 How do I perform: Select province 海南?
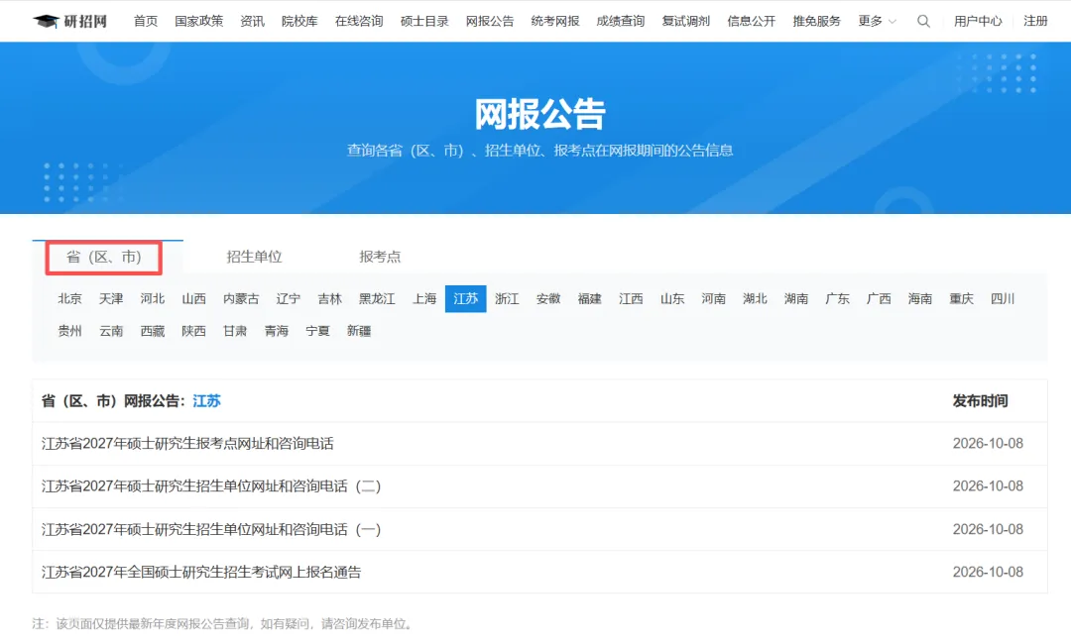(x=920, y=299)
